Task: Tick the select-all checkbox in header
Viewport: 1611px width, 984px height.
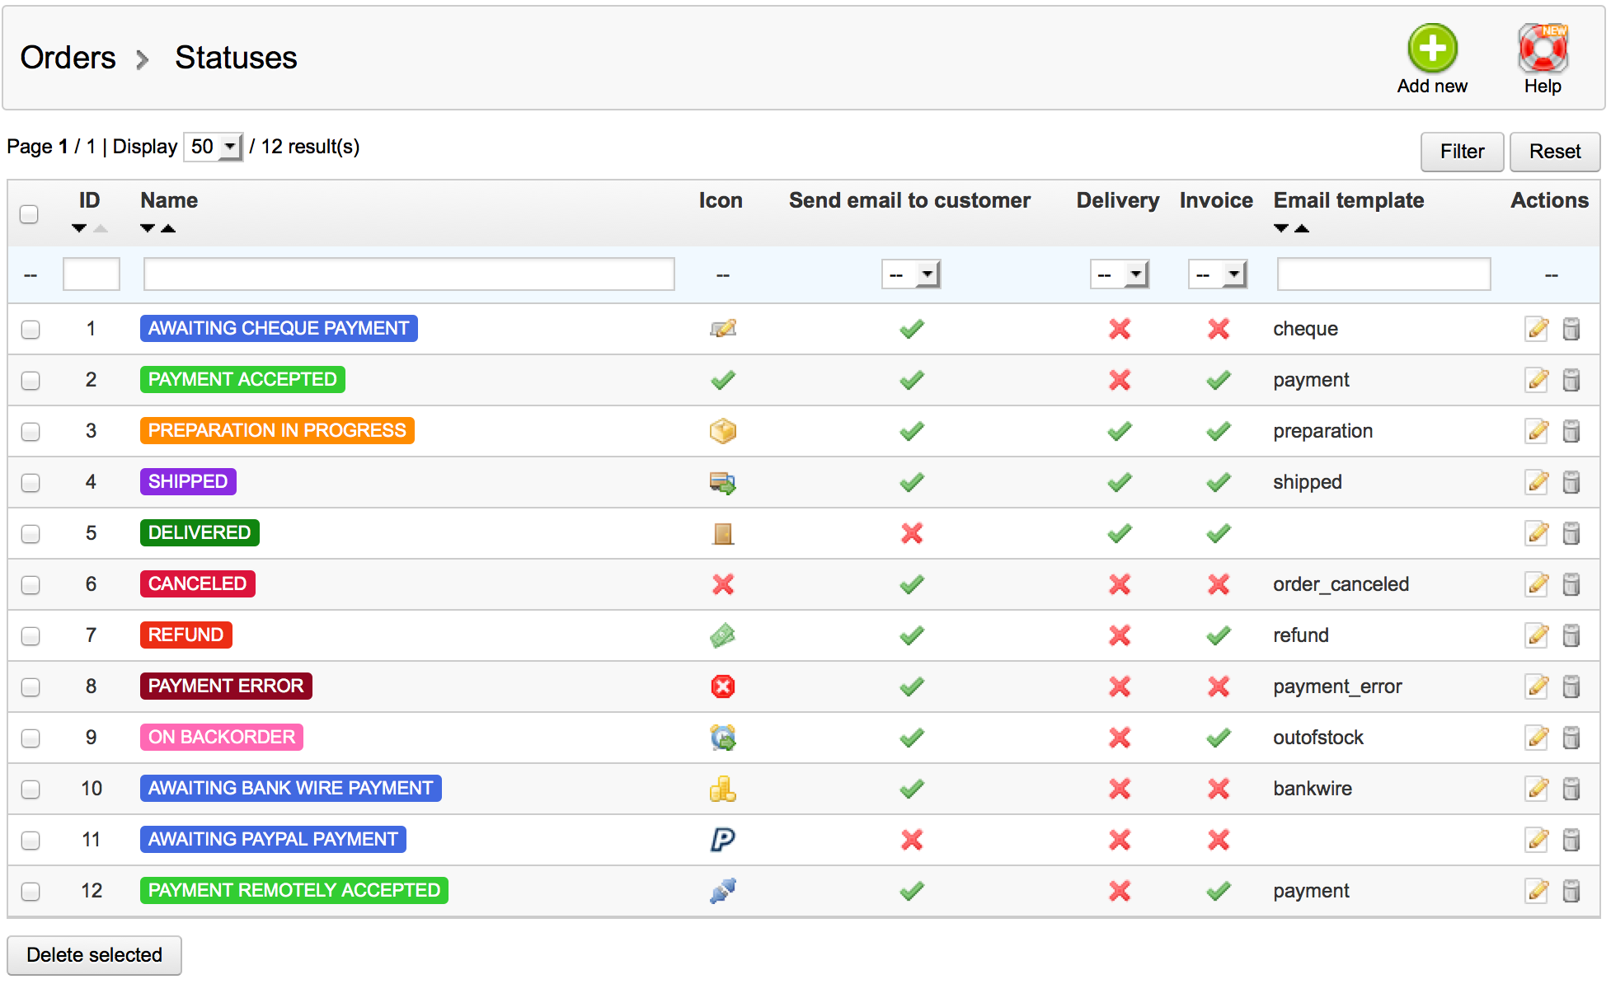Action: 29,214
